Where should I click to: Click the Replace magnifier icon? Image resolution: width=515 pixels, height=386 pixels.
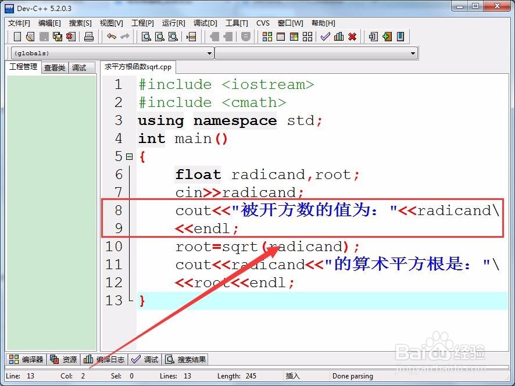pyautogui.click(x=160, y=37)
